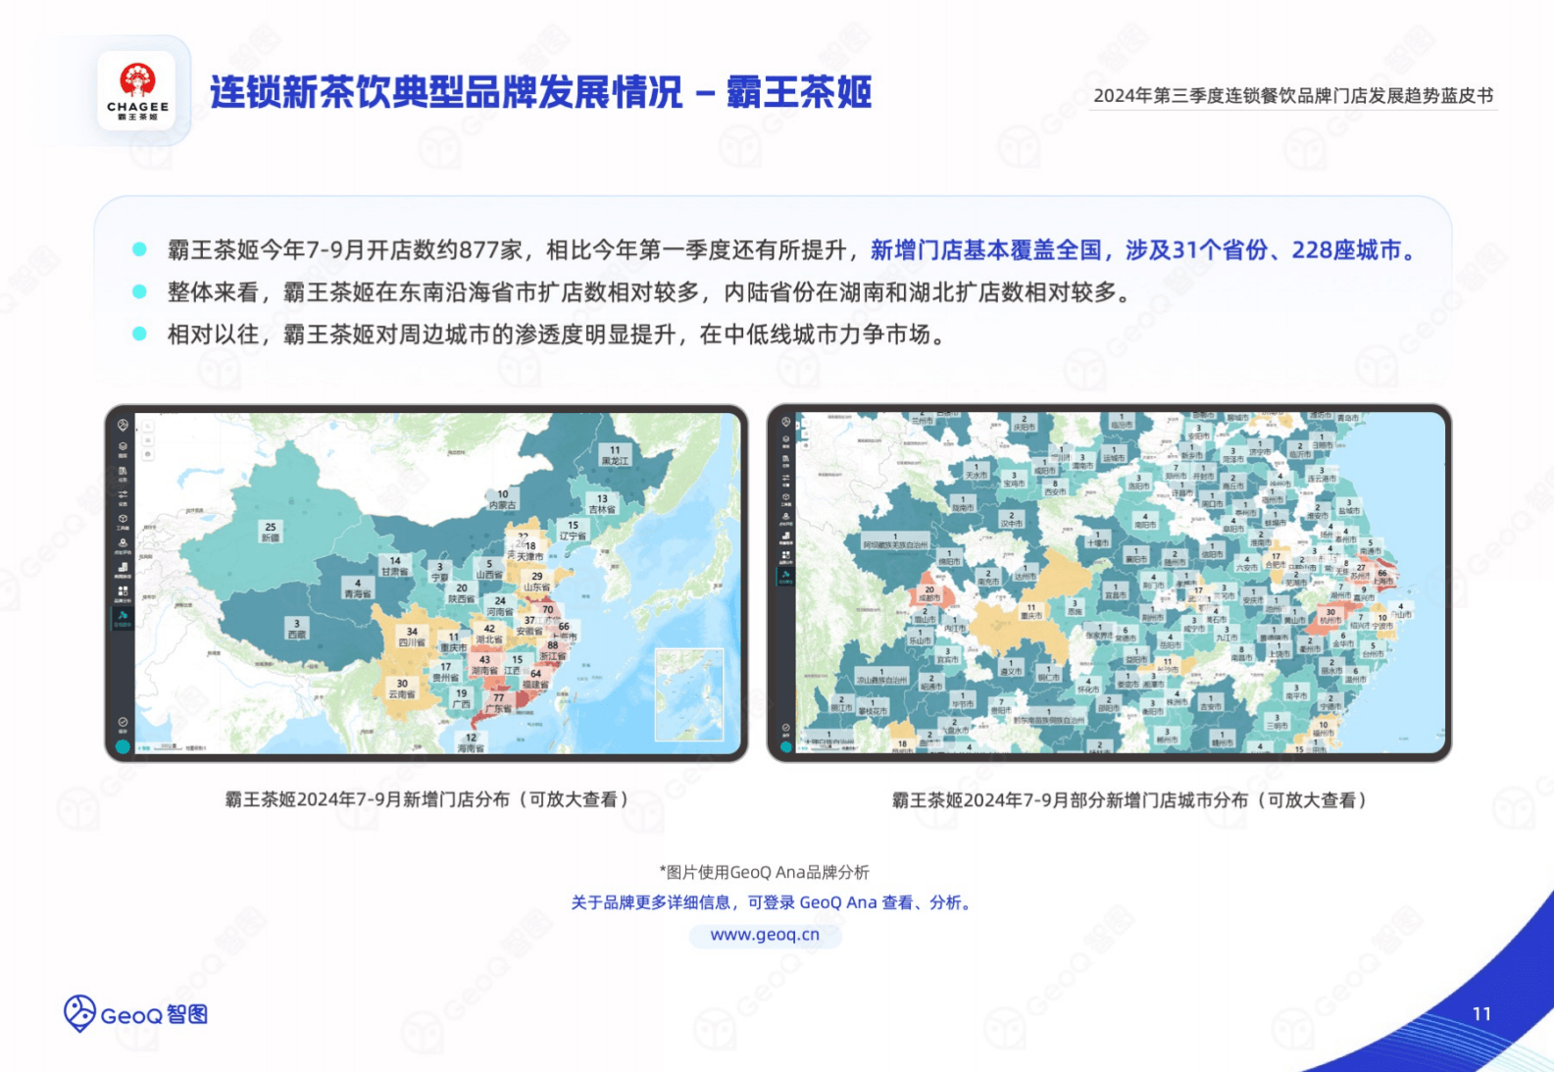The height and width of the screenshot is (1073, 1554).
Task: Click the GeoQ logo in right map sidebar
Action: (x=786, y=422)
